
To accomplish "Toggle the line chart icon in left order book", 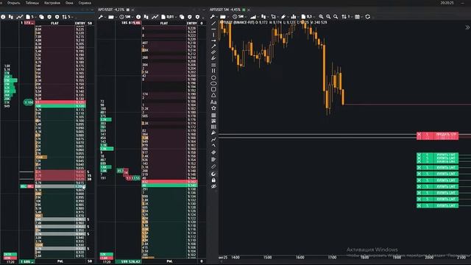I will pos(20,17).
